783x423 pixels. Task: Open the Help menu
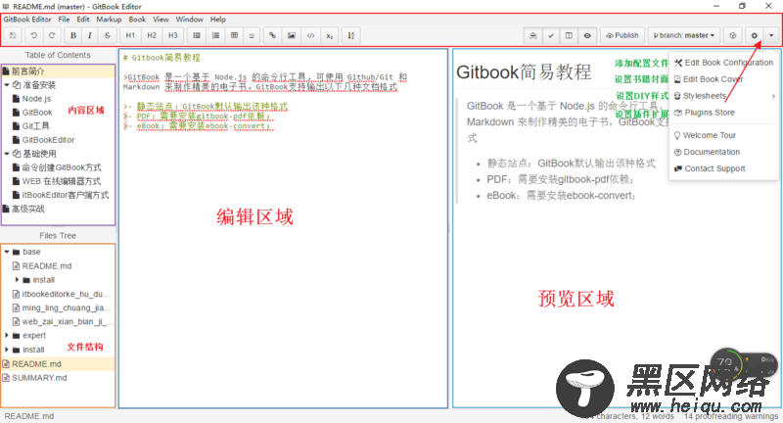[217, 19]
